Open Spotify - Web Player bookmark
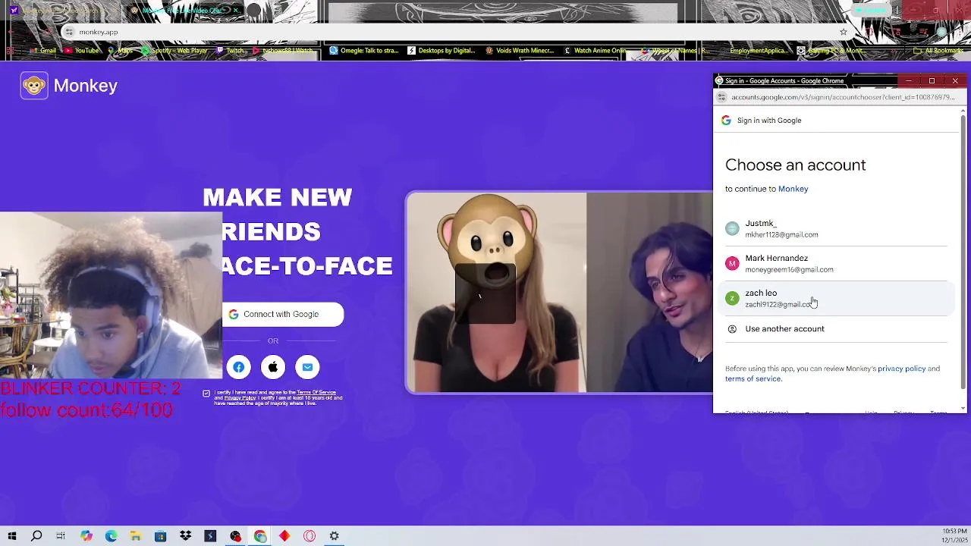 (174, 51)
